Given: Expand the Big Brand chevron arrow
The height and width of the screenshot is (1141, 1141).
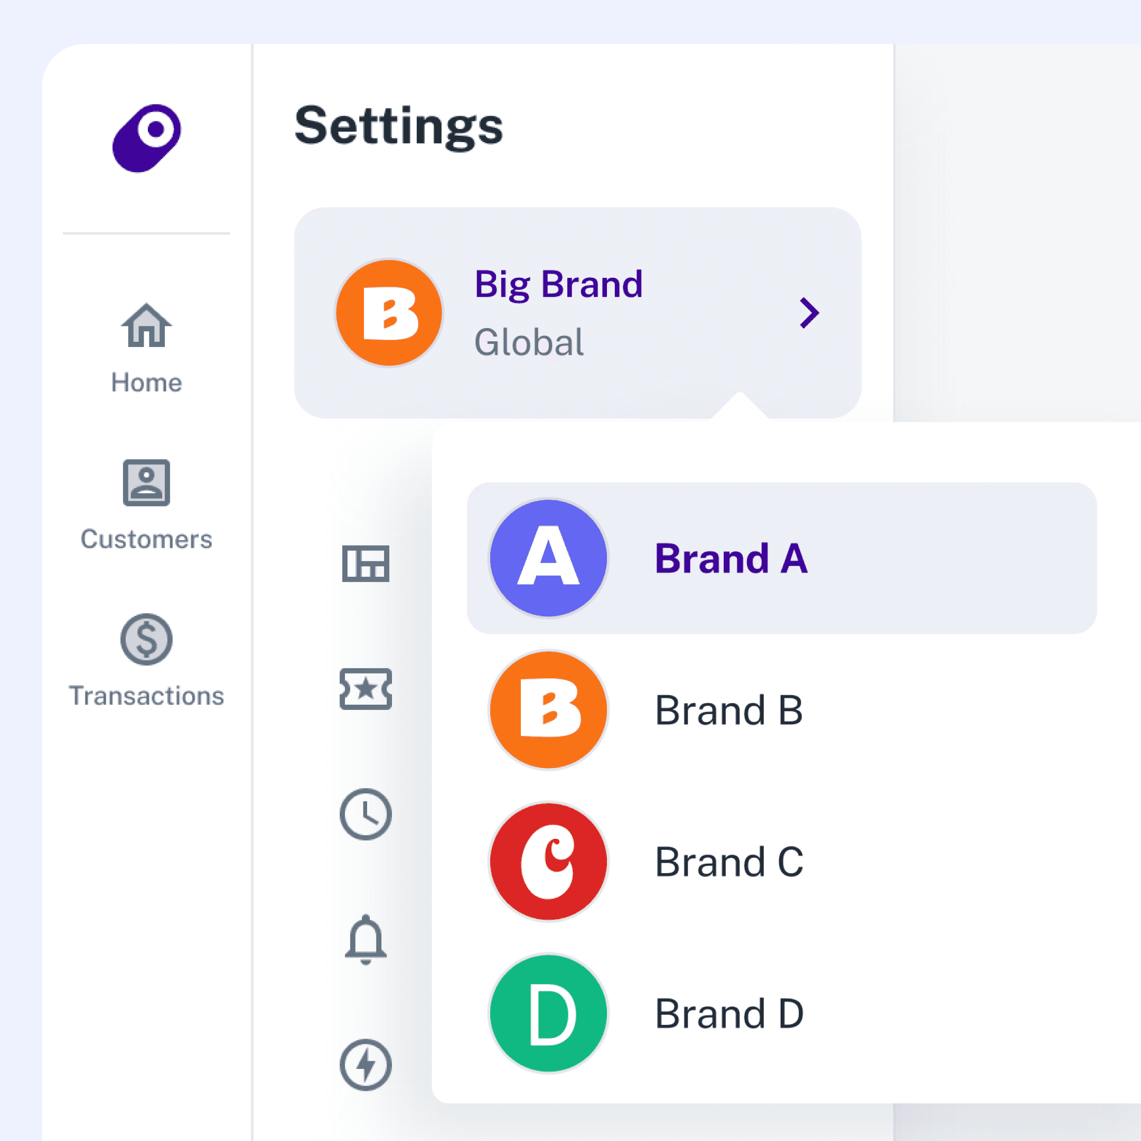Looking at the screenshot, I should [x=809, y=313].
